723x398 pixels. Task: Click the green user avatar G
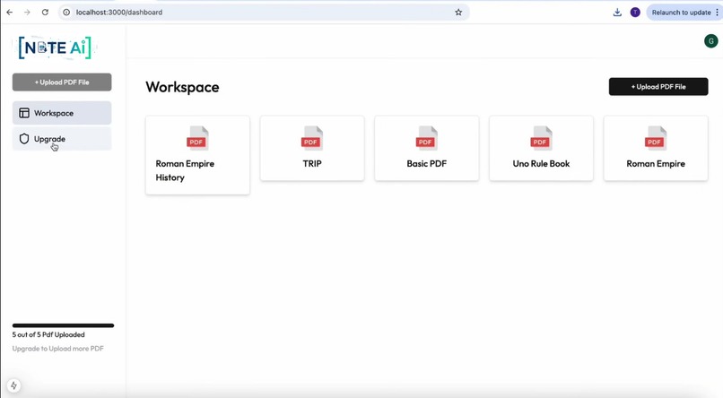point(710,41)
